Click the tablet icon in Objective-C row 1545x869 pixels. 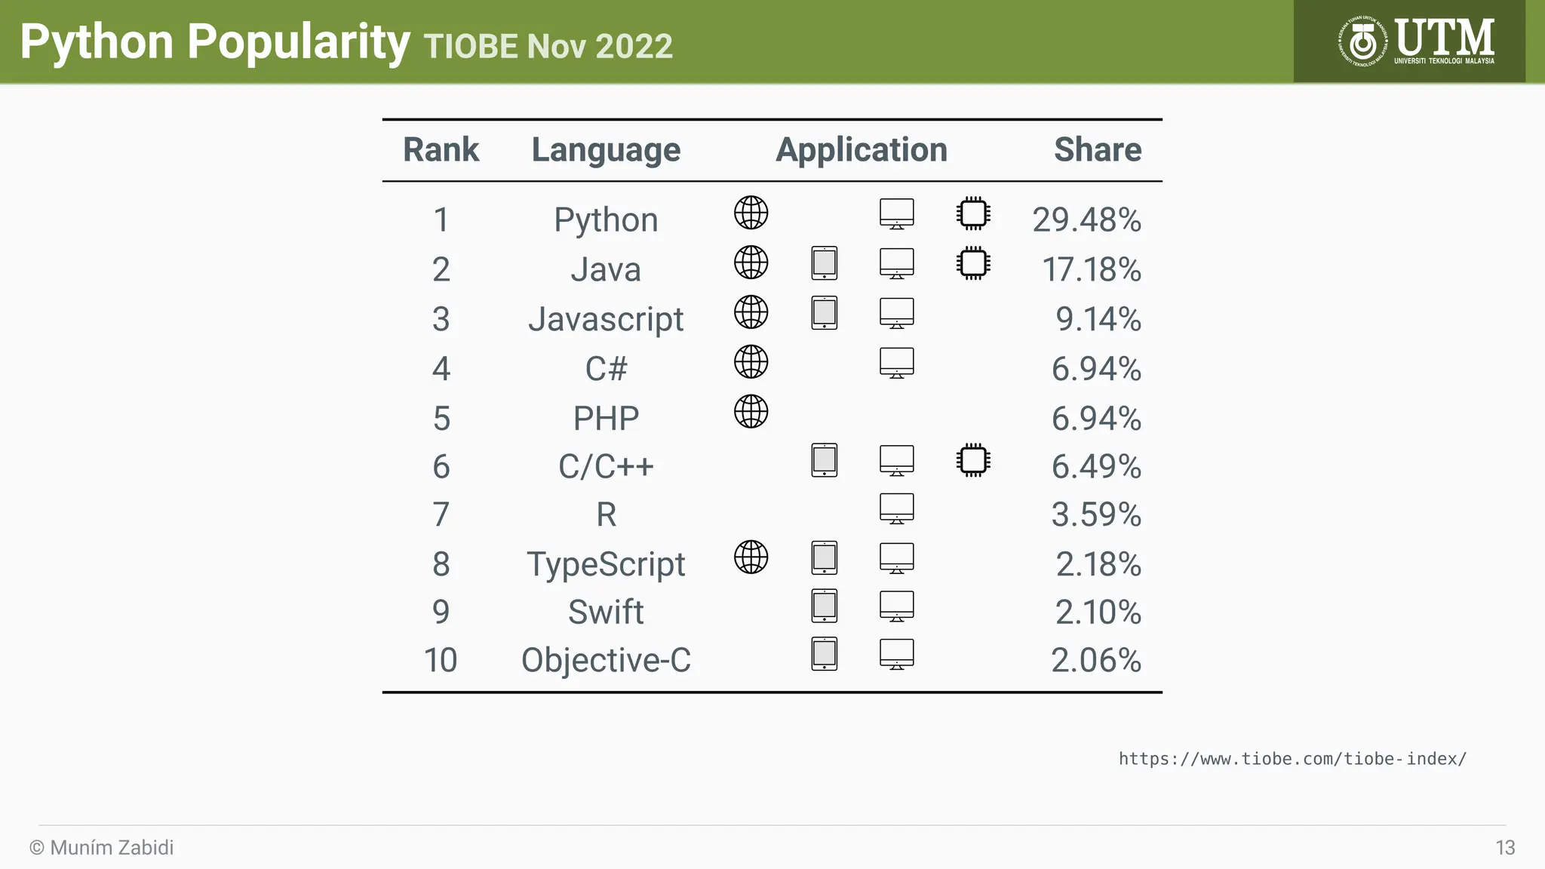(x=825, y=654)
